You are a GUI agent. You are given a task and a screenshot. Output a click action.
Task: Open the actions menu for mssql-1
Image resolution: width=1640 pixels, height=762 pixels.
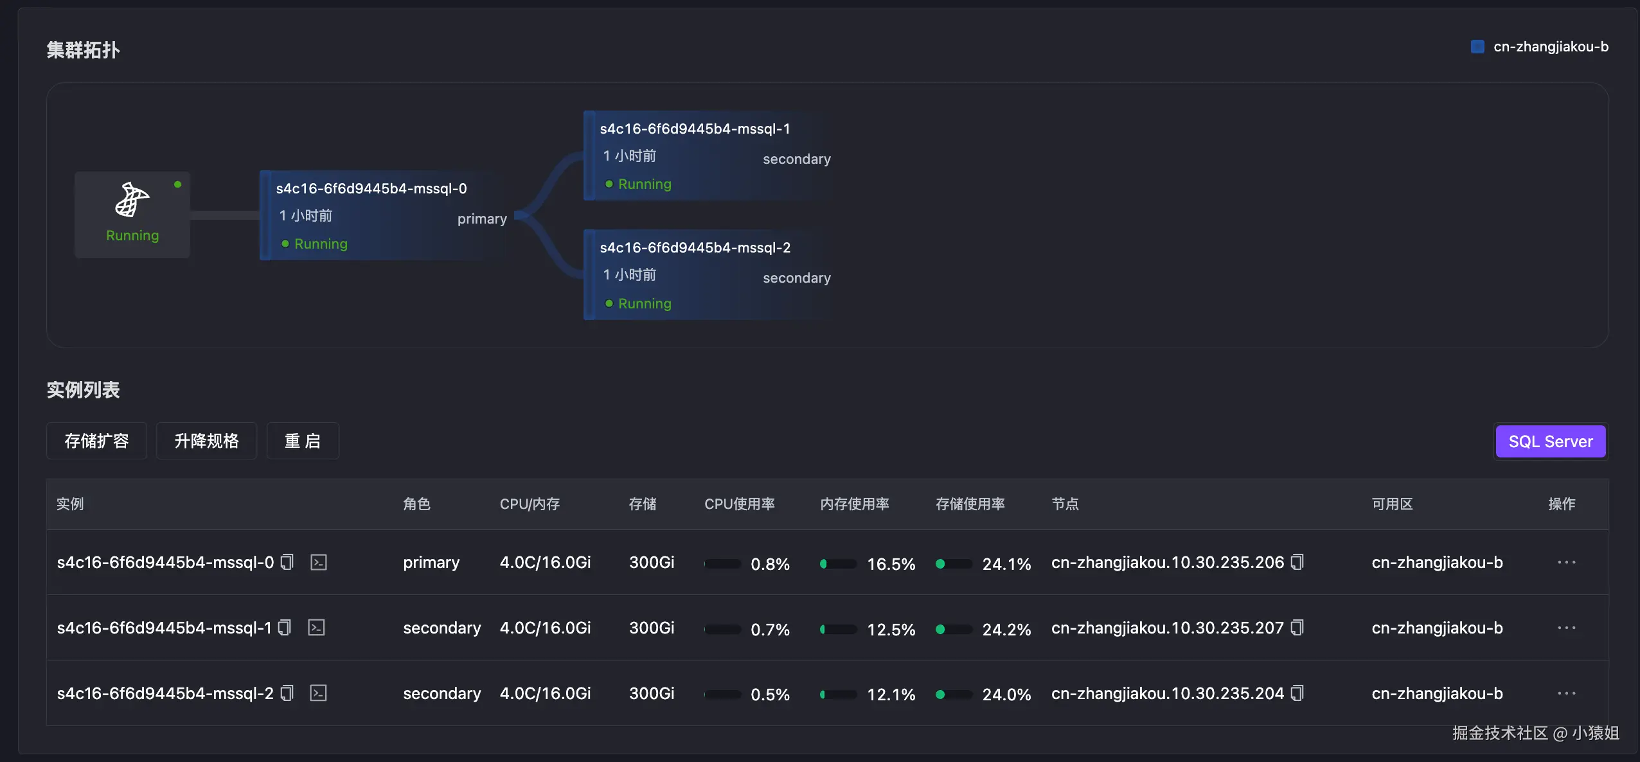[1566, 628]
